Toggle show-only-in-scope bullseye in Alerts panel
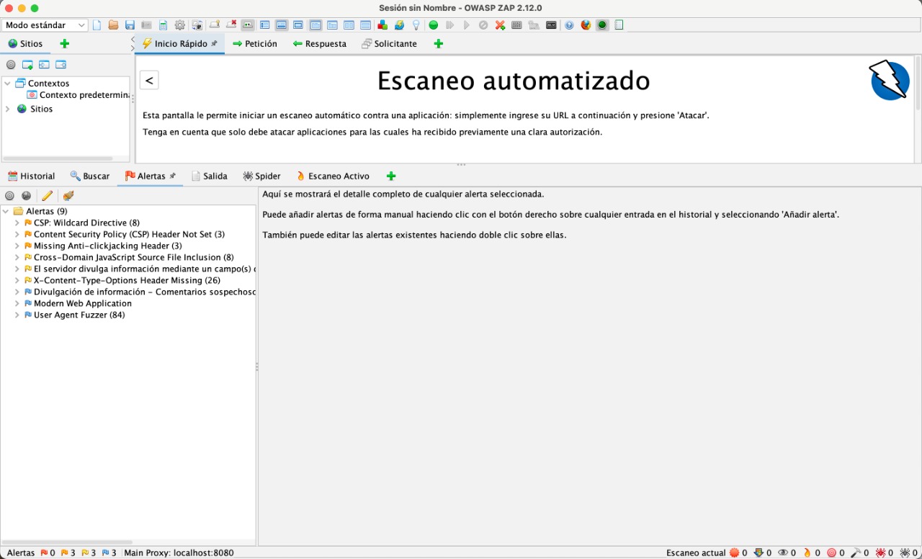This screenshot has height=559, width=922. 9,194
